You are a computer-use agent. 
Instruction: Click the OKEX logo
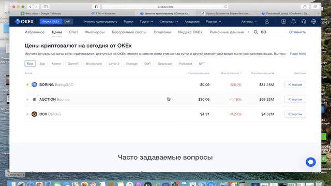(x=24, y=22)
